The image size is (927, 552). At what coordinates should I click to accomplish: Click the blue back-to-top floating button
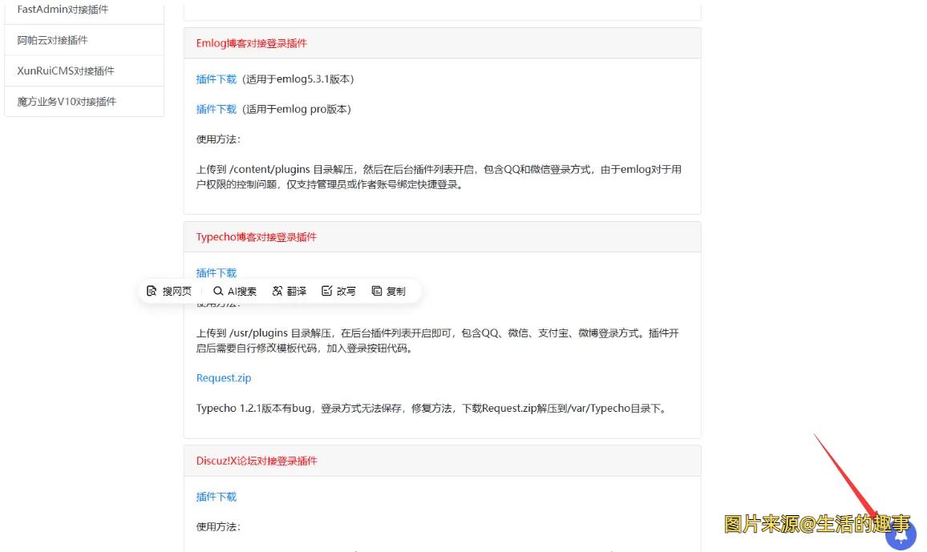(x=901, y=534)
